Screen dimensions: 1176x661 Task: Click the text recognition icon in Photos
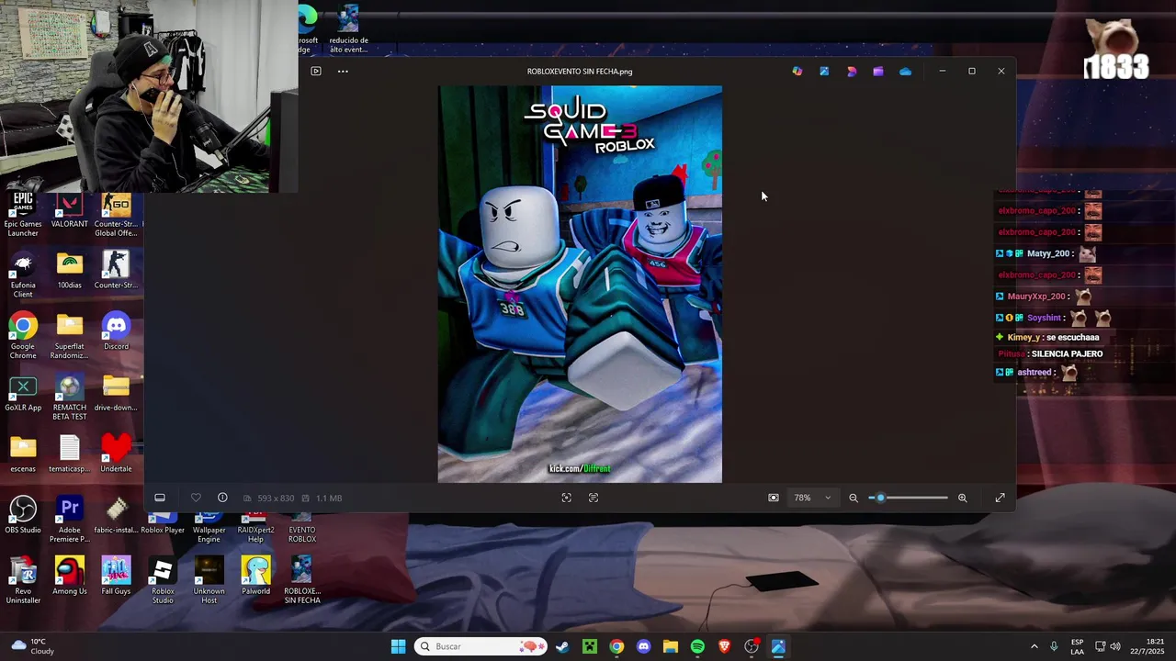tap(594, 498)
